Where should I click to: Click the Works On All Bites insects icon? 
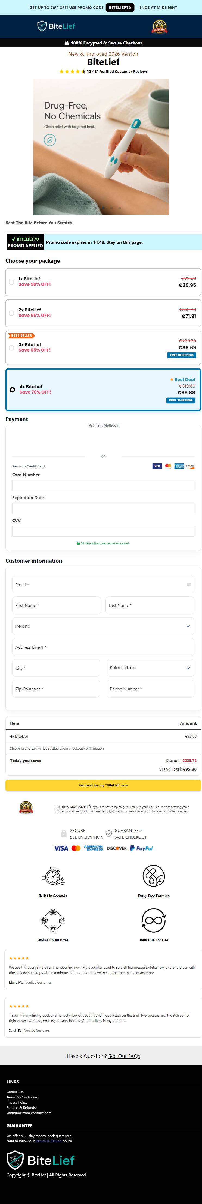pyautogui.click(x=52, y=920)
